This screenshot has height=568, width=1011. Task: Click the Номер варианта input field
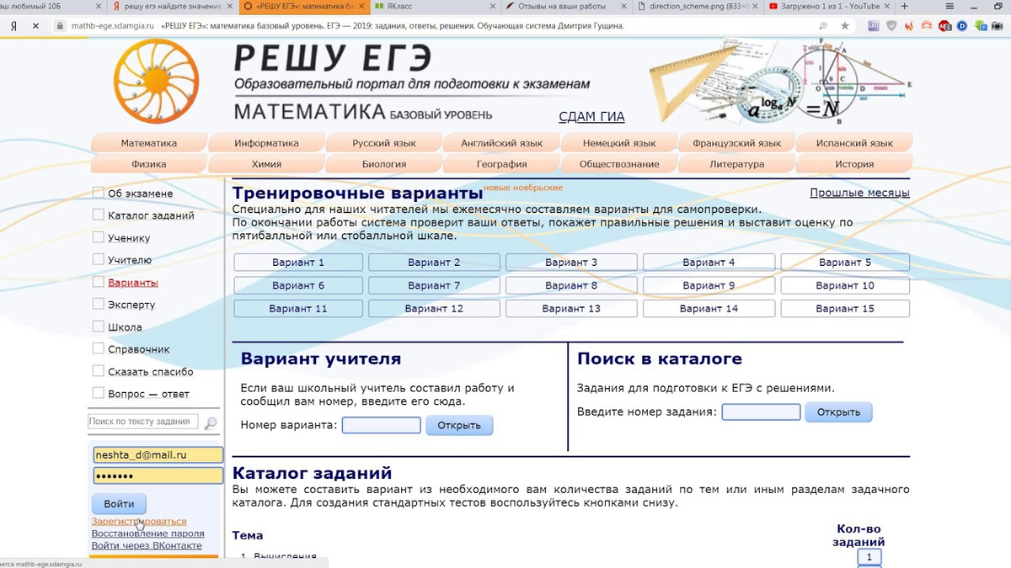(382, 425)
